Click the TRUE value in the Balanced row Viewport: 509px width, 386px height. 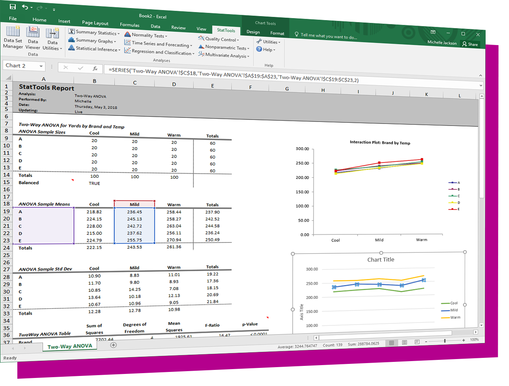(x=94, y=183)
